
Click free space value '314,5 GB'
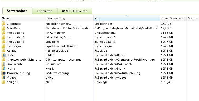click(167, 33)
